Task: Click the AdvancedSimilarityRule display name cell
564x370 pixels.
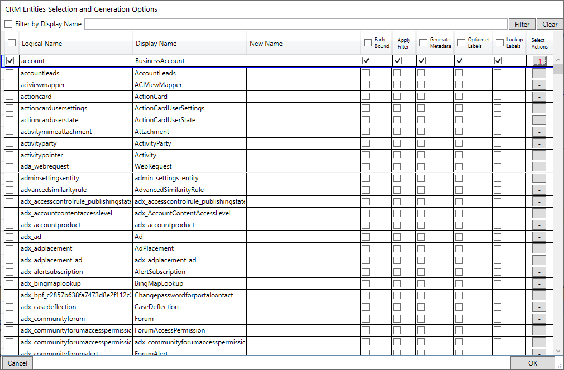Action: 189,190
